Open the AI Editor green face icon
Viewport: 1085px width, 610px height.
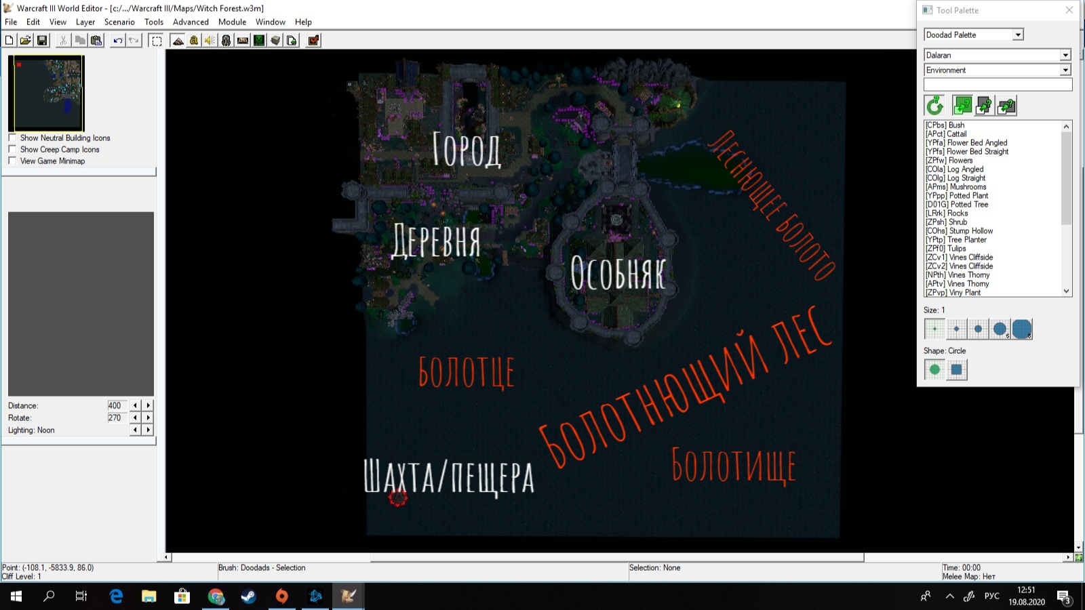[x=259, y=41]
